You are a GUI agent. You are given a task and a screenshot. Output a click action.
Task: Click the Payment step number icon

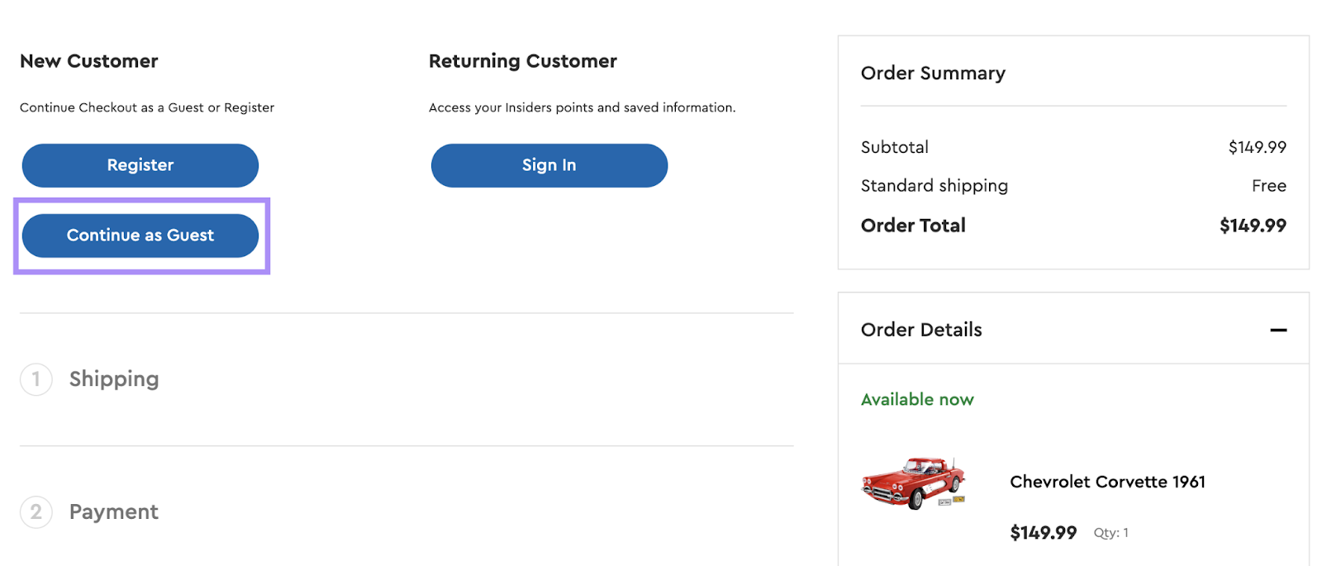36,512
